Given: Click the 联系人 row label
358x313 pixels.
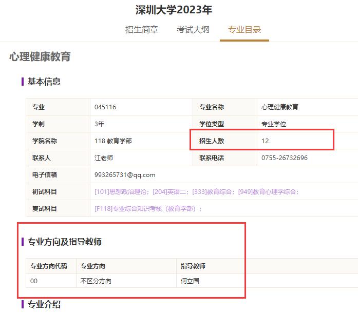Looking at the screenshot, I should [x=41, y=158].
